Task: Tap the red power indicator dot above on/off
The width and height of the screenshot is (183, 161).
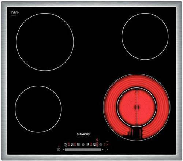Action: 59,146
